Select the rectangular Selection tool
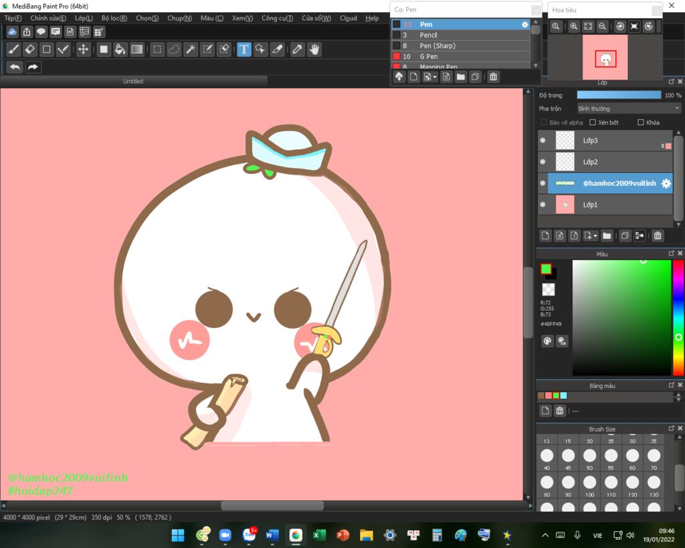This screenshot has width=685, height=548. point(157,50)
